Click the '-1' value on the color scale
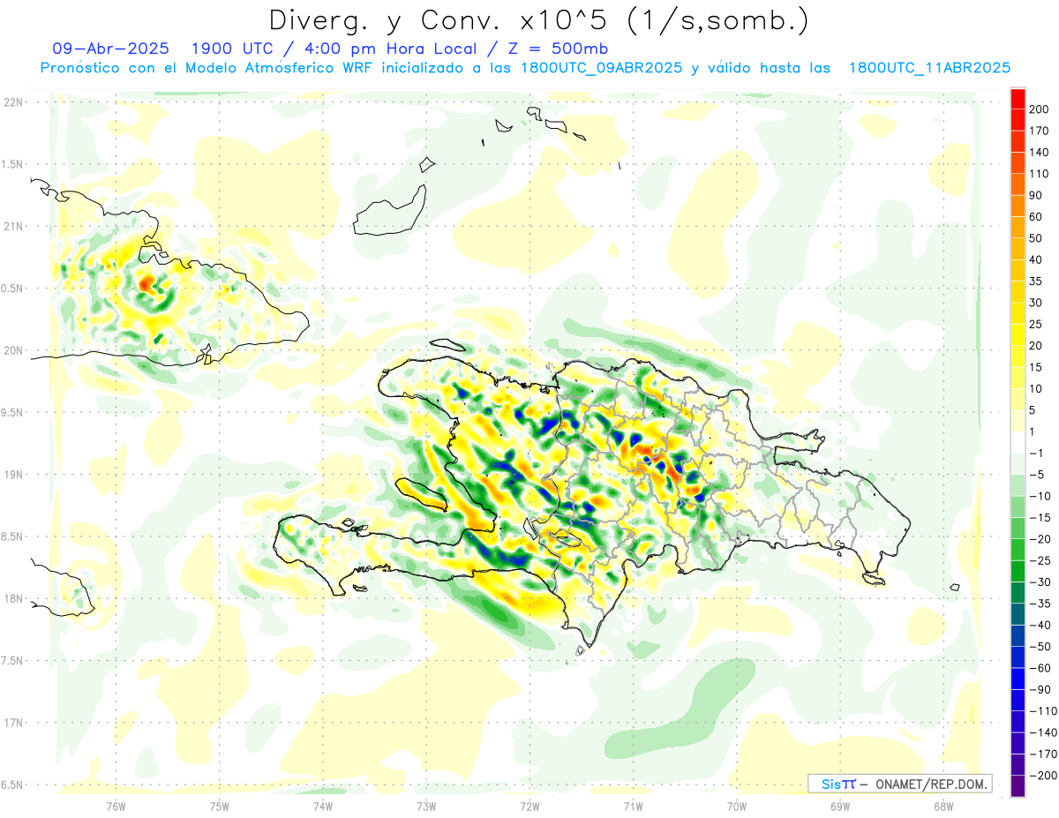 click(1036, 454)
